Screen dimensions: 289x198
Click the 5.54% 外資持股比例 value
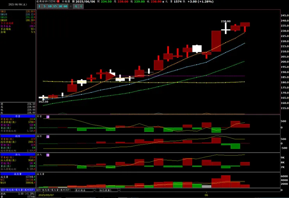click(30, 131)
